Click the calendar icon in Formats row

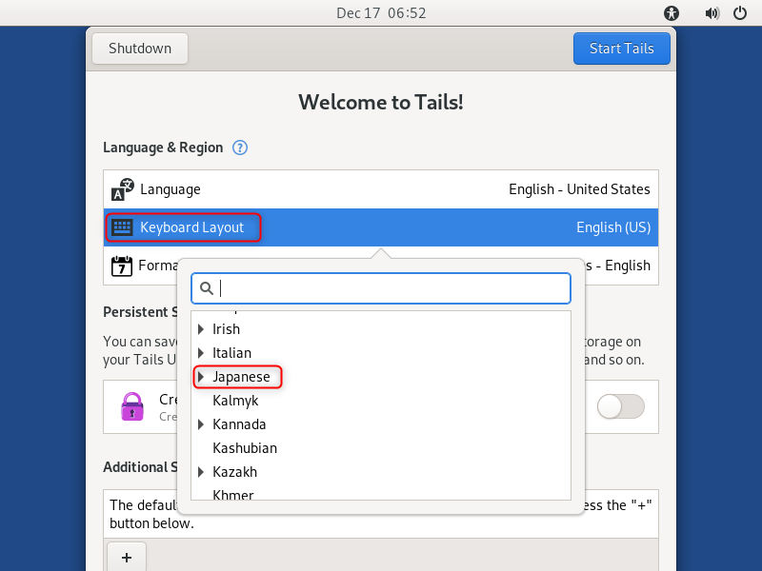click(122, 266)
